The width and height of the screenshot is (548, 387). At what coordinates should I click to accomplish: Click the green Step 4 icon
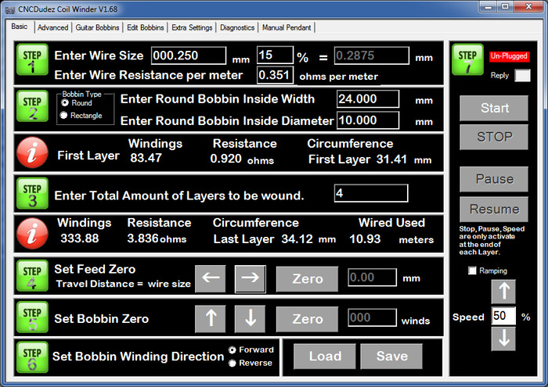click(32, 276)
